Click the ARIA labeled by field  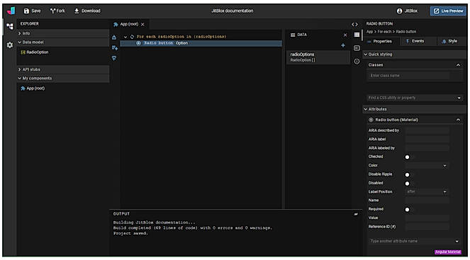427,148
